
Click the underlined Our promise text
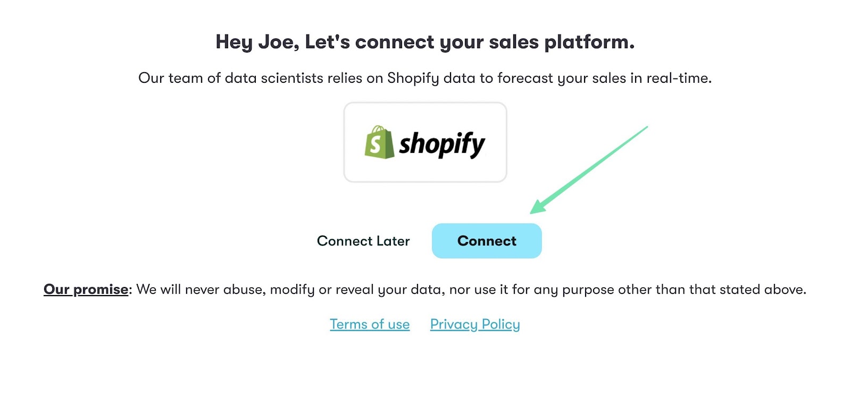(86, 289)
